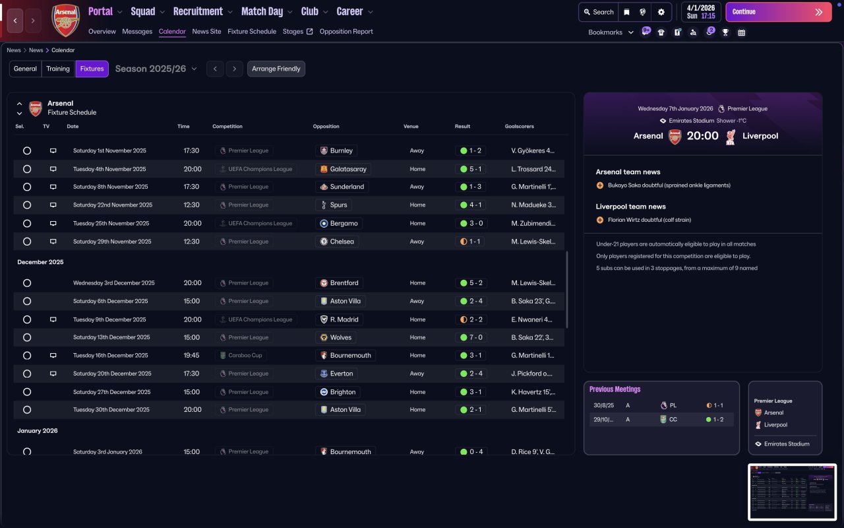The height and width of the screenshot is (528, 844).
Task: Select the Fixtures calendar tab
Action: click(x=92, y=69)
